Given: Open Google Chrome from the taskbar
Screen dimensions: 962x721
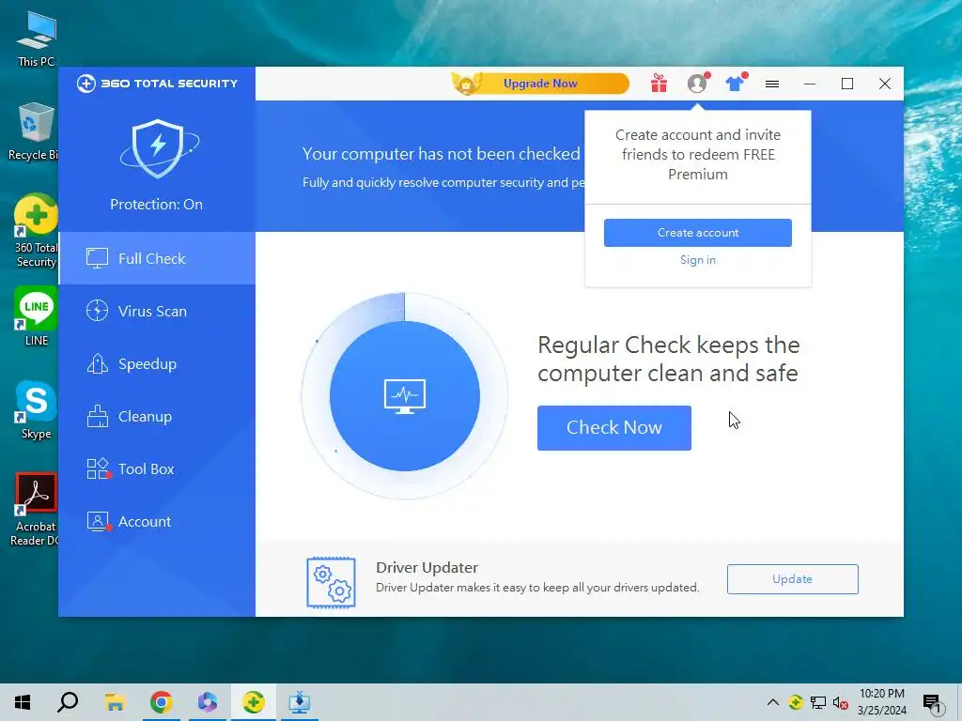Looking at the screenshot, I should pyautogui.click(x=161, y=702).
